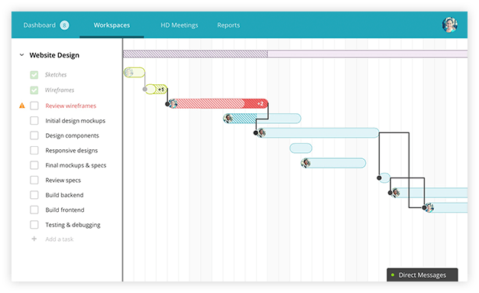Select the Build frontend Gantt bar
This screenshot has width=479, height=293.
tap(446, 207)
